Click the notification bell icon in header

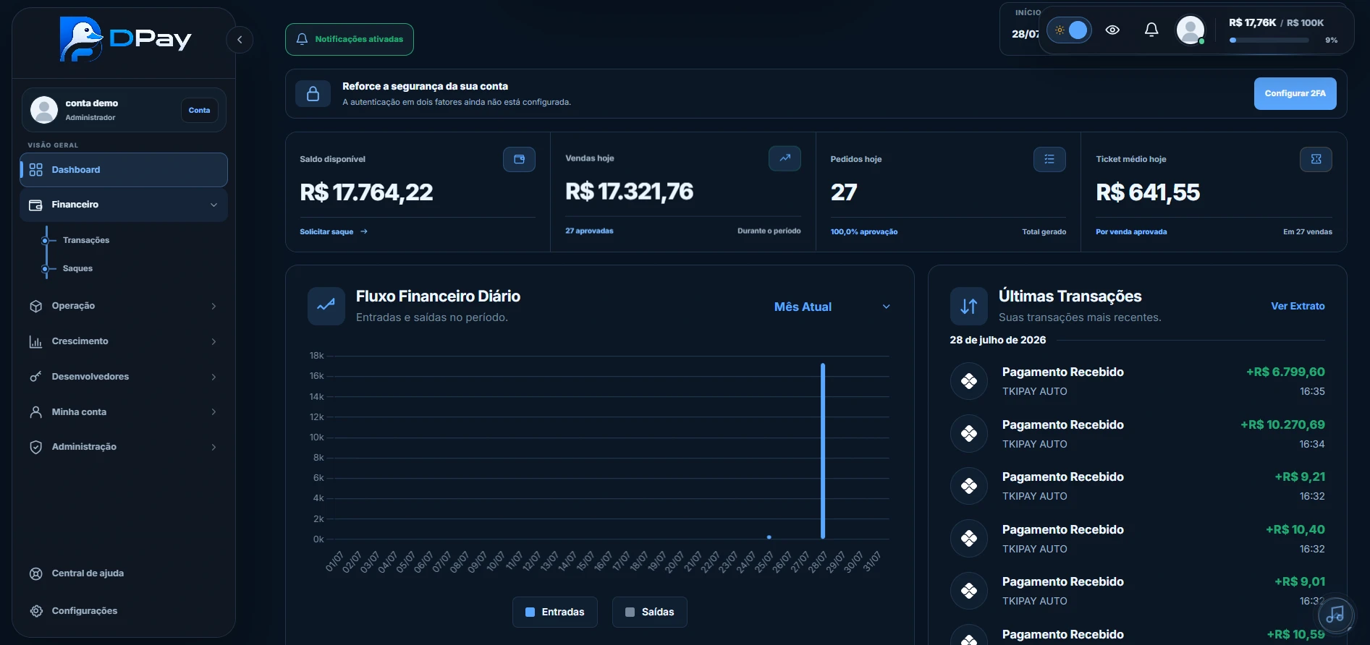pyautogui.click(x=1151, y=30)
